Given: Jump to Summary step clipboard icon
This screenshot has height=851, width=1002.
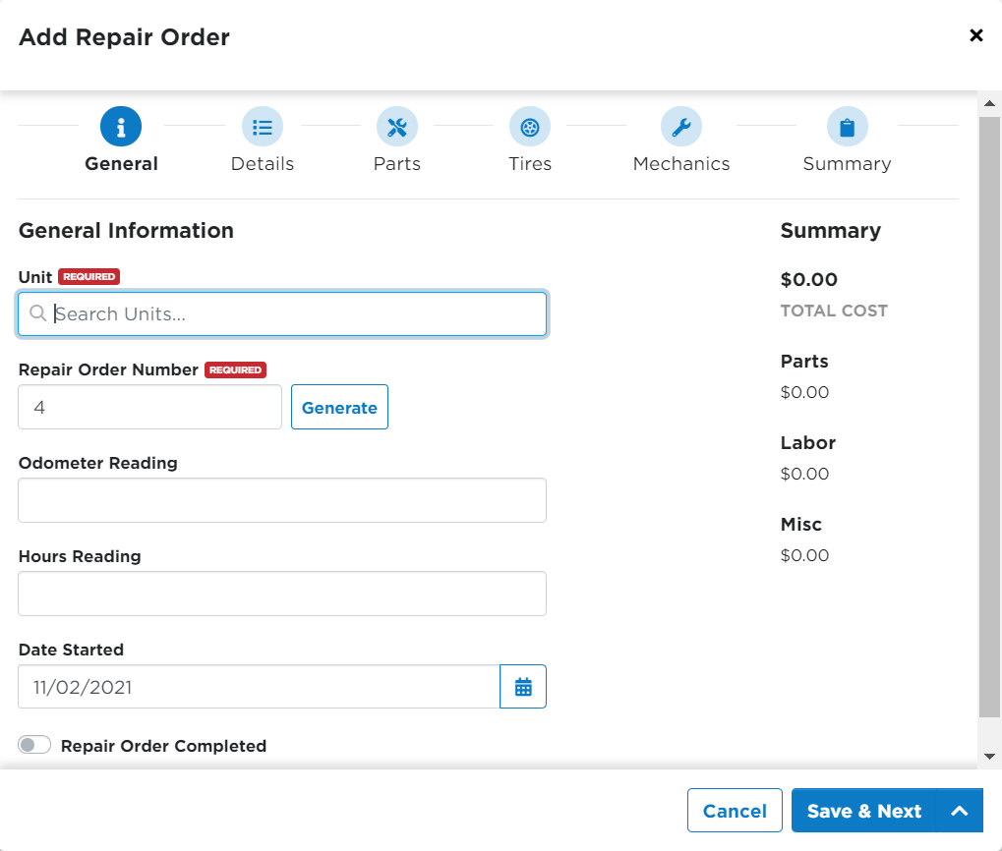Looking at the screenshot, I should (847, 127).
